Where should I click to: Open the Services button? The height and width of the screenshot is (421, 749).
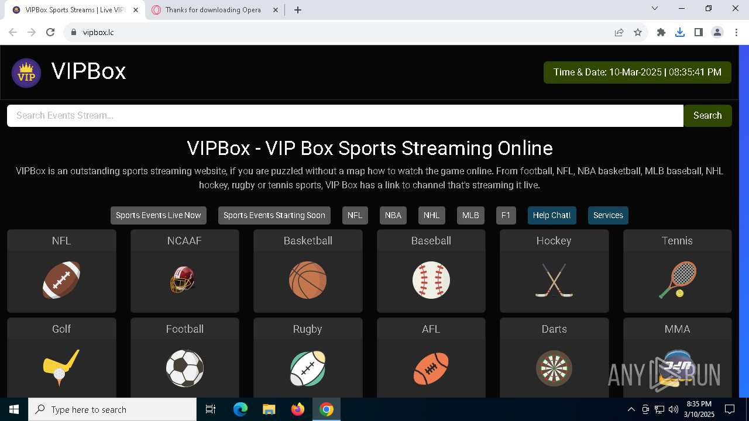pos(608,215)
